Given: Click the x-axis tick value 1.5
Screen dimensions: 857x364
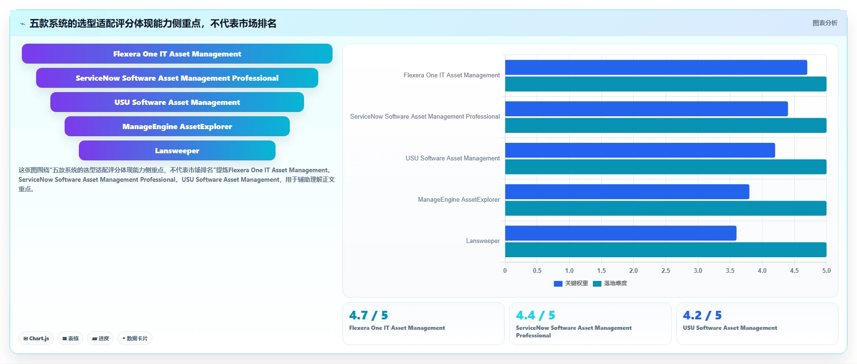Looking at the screenshot, I should click(601, 271).
